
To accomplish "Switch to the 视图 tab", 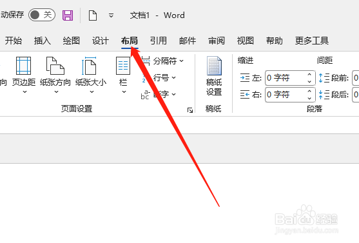I will [246, 41].
